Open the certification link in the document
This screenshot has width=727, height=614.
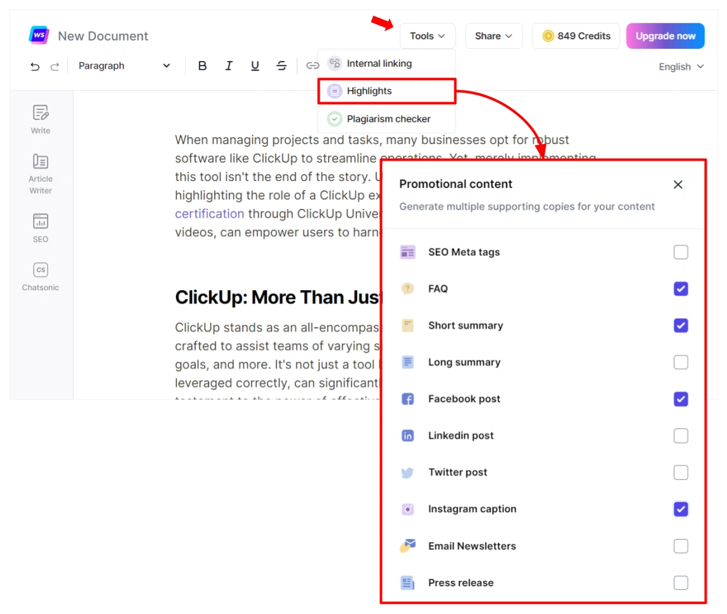pos(210,213)
